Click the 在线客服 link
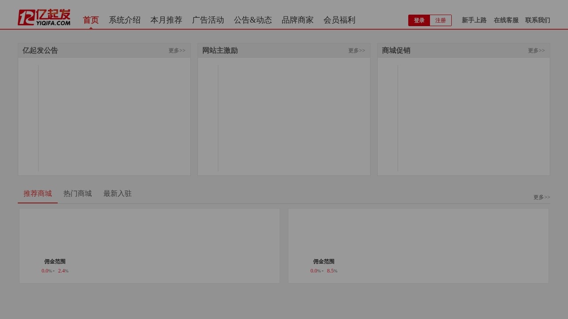Image resolution: width=568 pixels, height=319 pixels. point(506,20)
